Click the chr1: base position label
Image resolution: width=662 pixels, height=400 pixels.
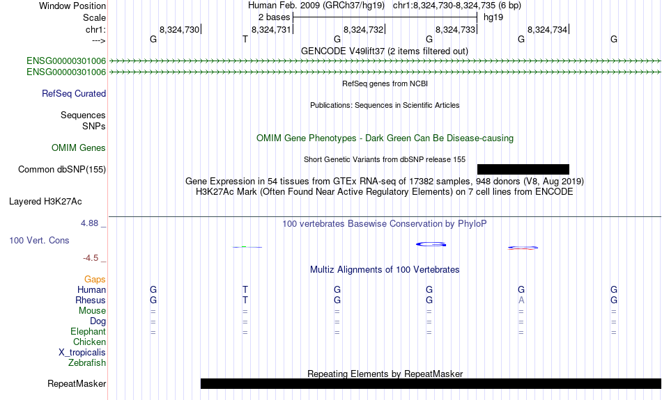point(95,29)
